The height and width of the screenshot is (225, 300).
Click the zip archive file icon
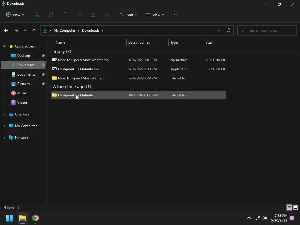54,59
